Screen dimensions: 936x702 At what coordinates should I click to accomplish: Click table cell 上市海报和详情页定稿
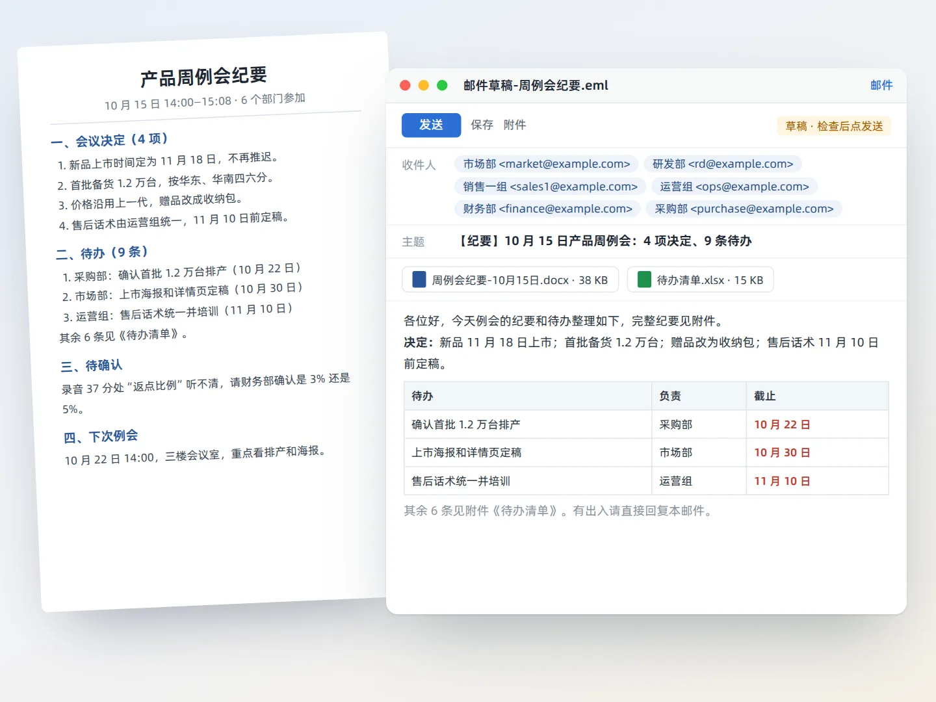[x=528, y=452]
